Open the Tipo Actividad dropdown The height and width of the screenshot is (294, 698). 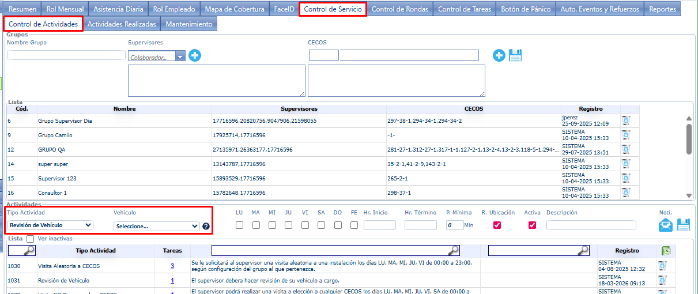coord(50,225)
